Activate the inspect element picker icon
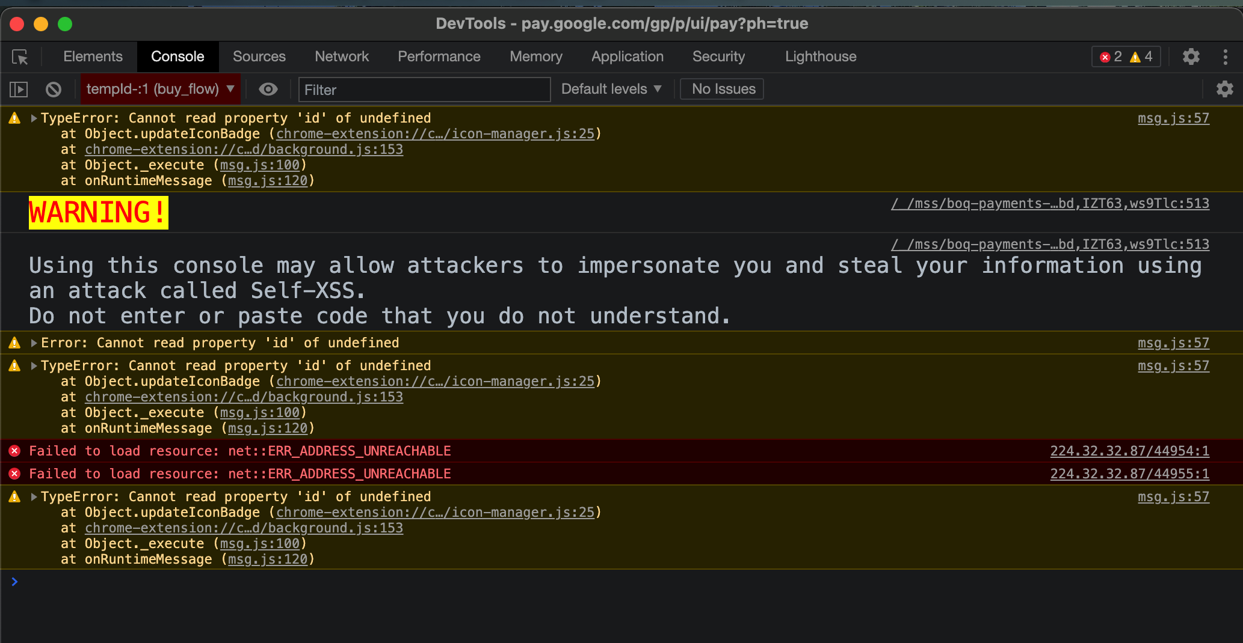1243x643 pixels. click(20, 57)
